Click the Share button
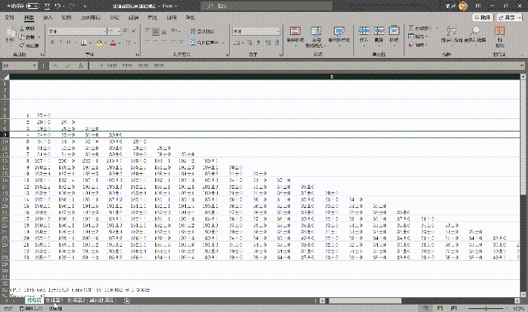 point(509,18)
